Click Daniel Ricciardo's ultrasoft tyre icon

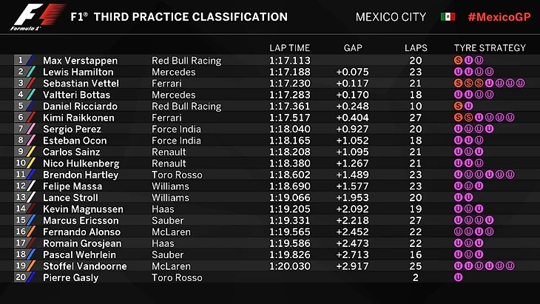click(469, 106)
